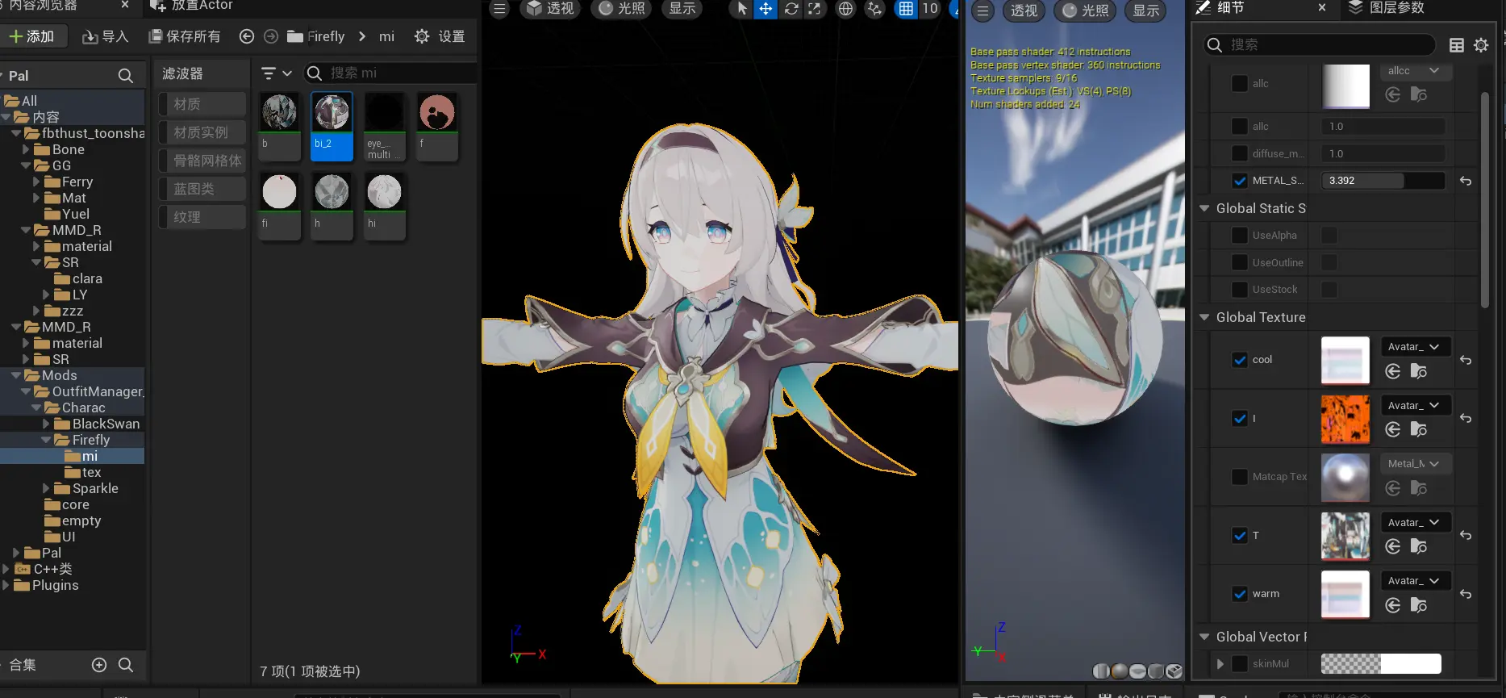Go back in content browser history
The height and width of the screenshot is (698, 1506).
coord(247,36)
